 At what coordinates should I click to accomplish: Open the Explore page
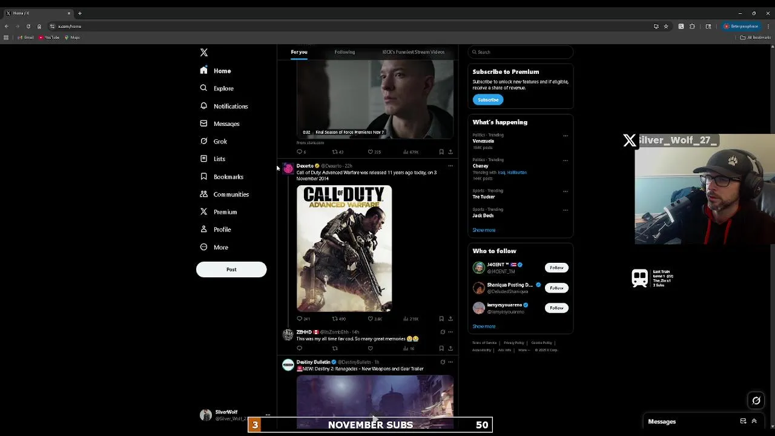click(217, 88)
